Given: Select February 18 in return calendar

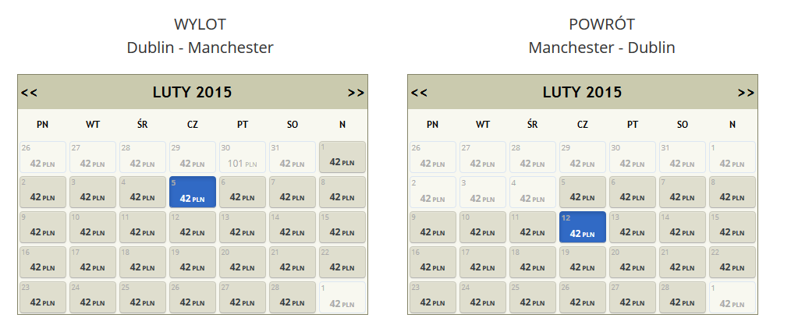Looking at the screenshot, I should coord(533,262).
